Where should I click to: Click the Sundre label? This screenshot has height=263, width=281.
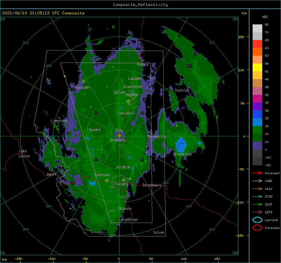tap(95, 130)
